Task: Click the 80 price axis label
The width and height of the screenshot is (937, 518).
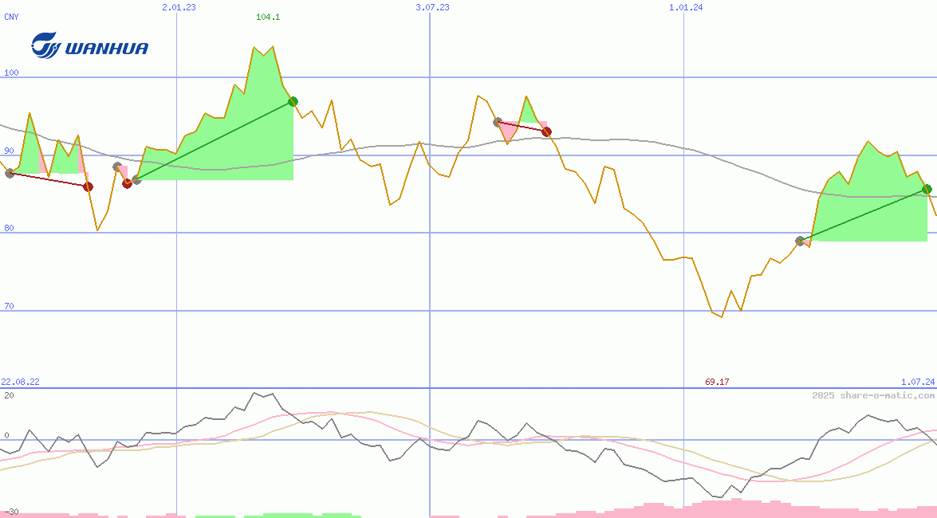Action: (9, 228)
